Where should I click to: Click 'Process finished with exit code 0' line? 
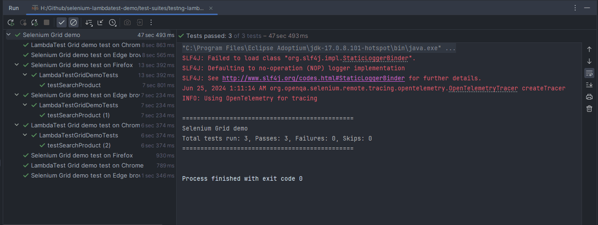(x=242, y=178)
